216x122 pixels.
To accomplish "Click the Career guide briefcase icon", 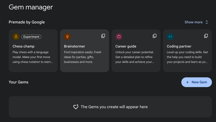I will [x=119, y=37].
